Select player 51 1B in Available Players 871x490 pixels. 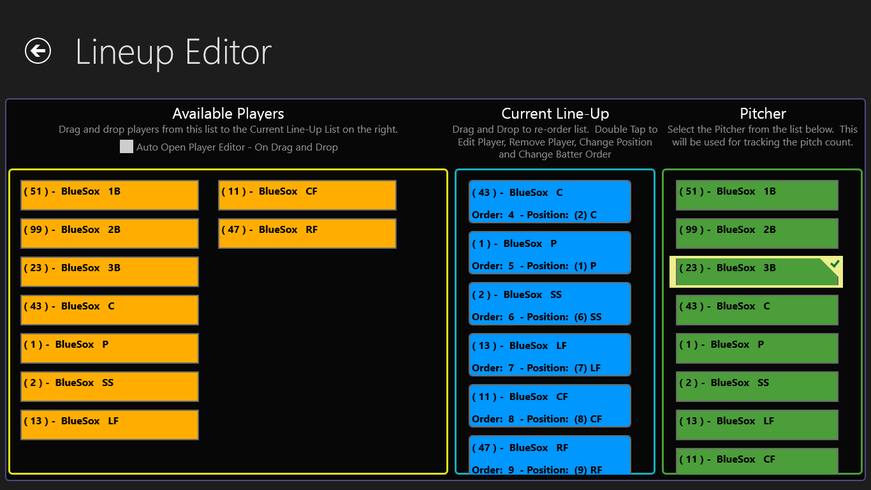(x=110, y=195)
